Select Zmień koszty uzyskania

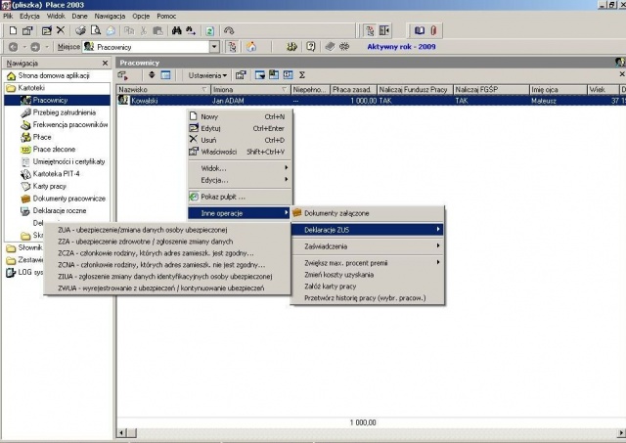tap(368, 275)
